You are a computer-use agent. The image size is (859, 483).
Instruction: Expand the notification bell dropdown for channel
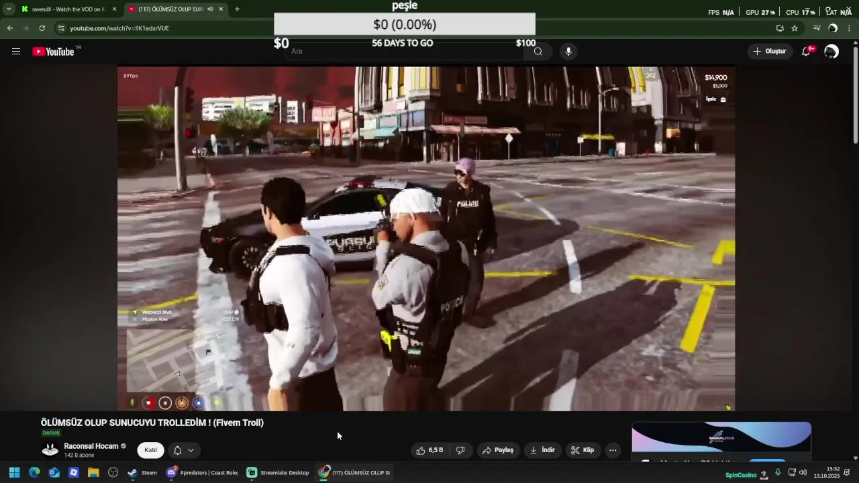[x=184, y=450]
